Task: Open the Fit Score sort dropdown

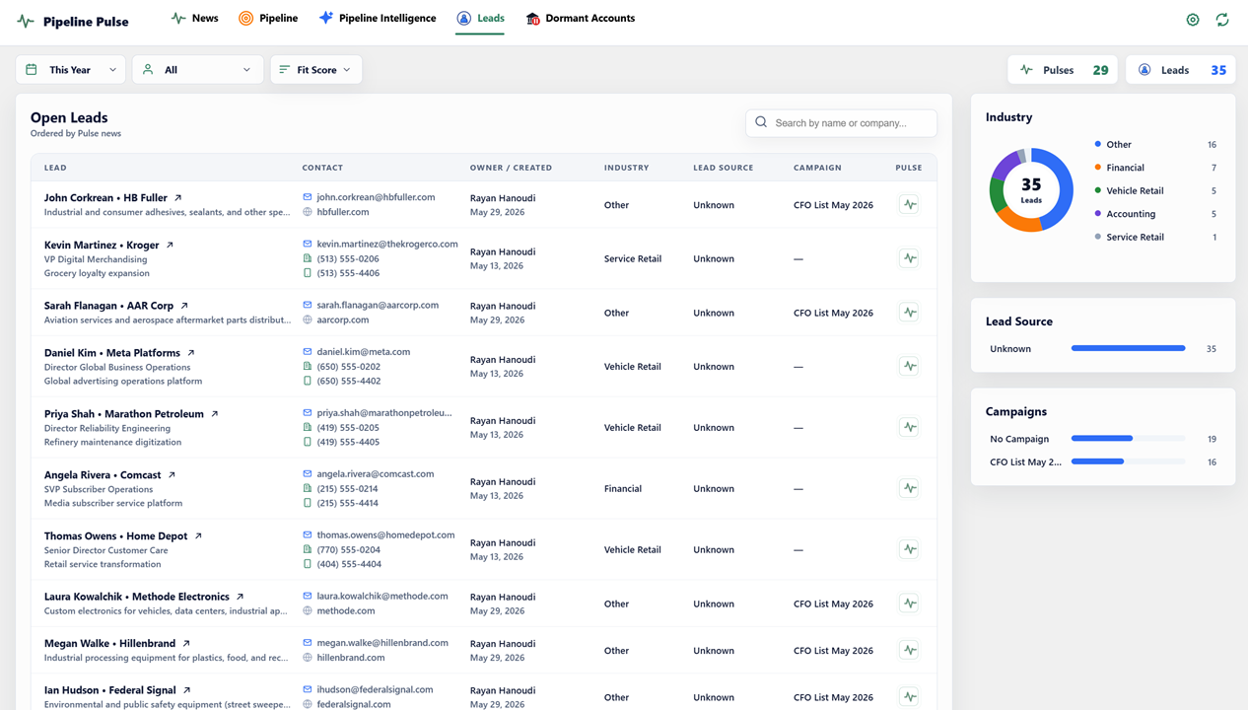Action: pyautogui.click(x=316, y=70)
